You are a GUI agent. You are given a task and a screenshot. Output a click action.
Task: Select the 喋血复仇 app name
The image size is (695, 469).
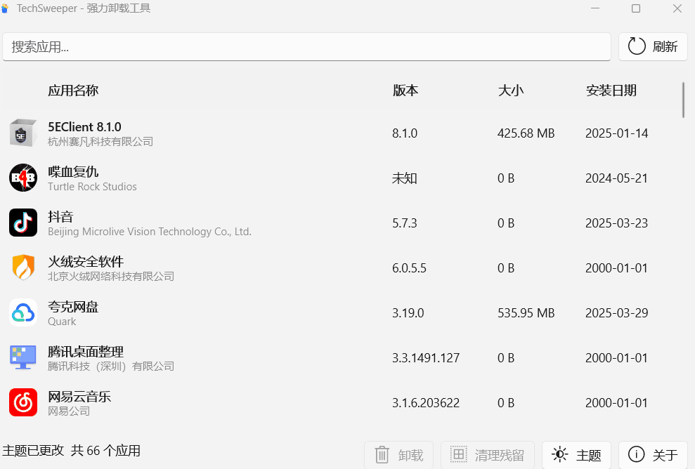tap(73, 171)
